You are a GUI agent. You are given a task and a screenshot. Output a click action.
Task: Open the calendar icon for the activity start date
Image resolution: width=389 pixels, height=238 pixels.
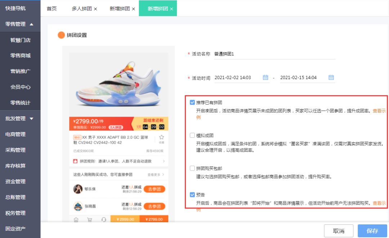point(266,76)
